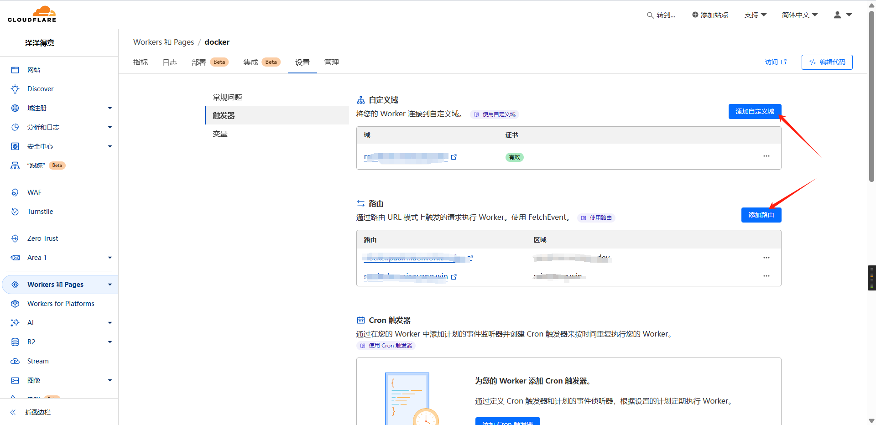Click the 转到... search field
876x425 pixels.
[661, 15]
